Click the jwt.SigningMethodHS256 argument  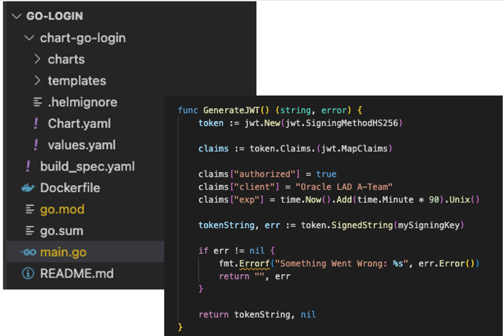coord(342,123)
